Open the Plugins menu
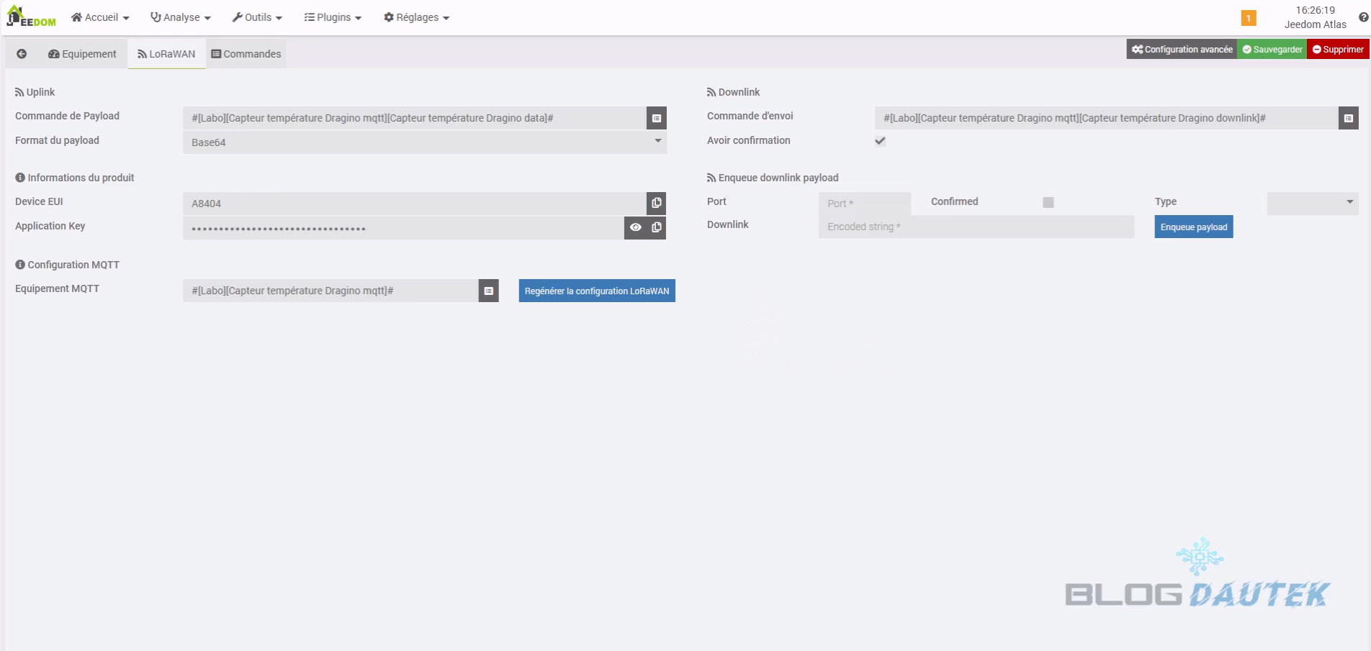1371x651 pixels. pyautogui.click(x=333, y=17)
